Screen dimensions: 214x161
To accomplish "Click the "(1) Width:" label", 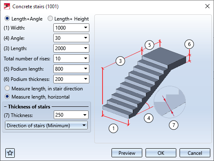I will pos(14,28).
